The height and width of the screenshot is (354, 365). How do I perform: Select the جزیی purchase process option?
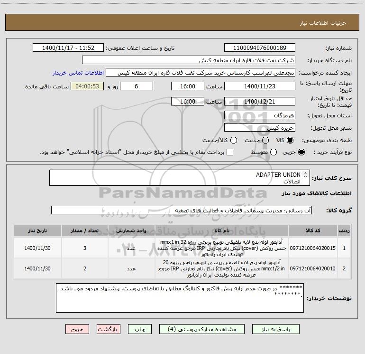click(x=301, y=152)
